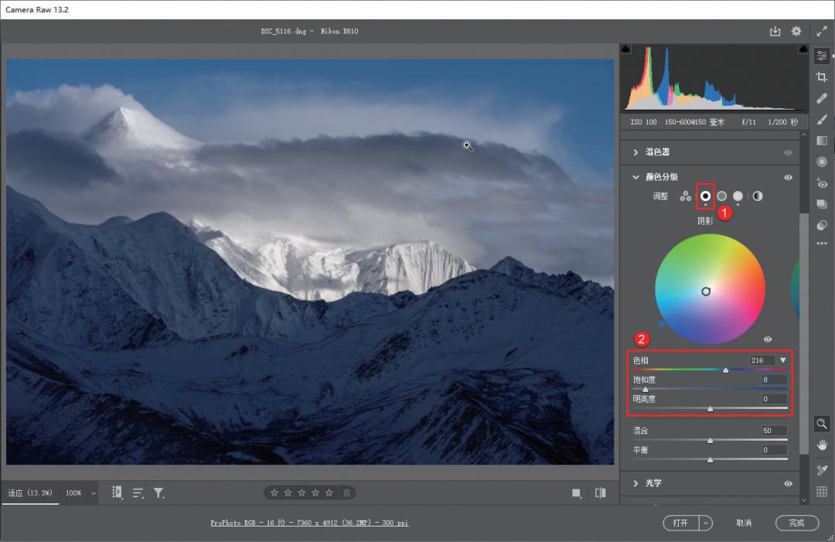Select the Crop tool in right toolbar
This screenshot has height=542, width=835.
coord(822,77)
